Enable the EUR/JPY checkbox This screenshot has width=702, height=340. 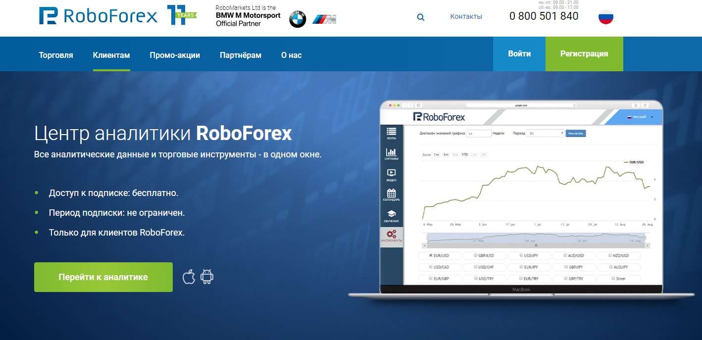(521, 267)
